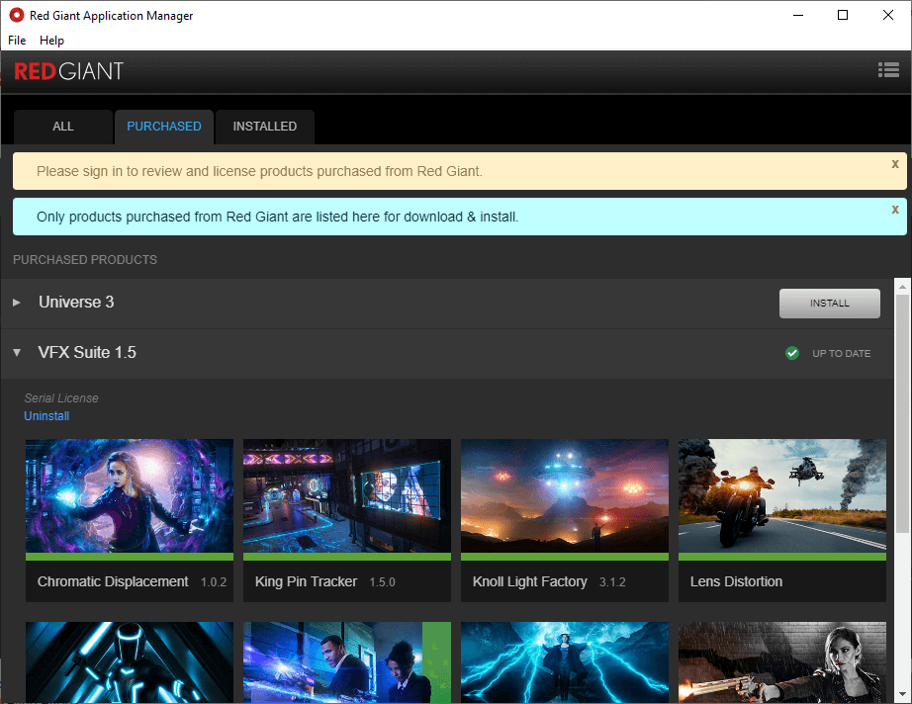The height and width of the screenshot is (704, 912).
Task: Dismiss the blue purchased products notice
Action: [x=895, y=210]
